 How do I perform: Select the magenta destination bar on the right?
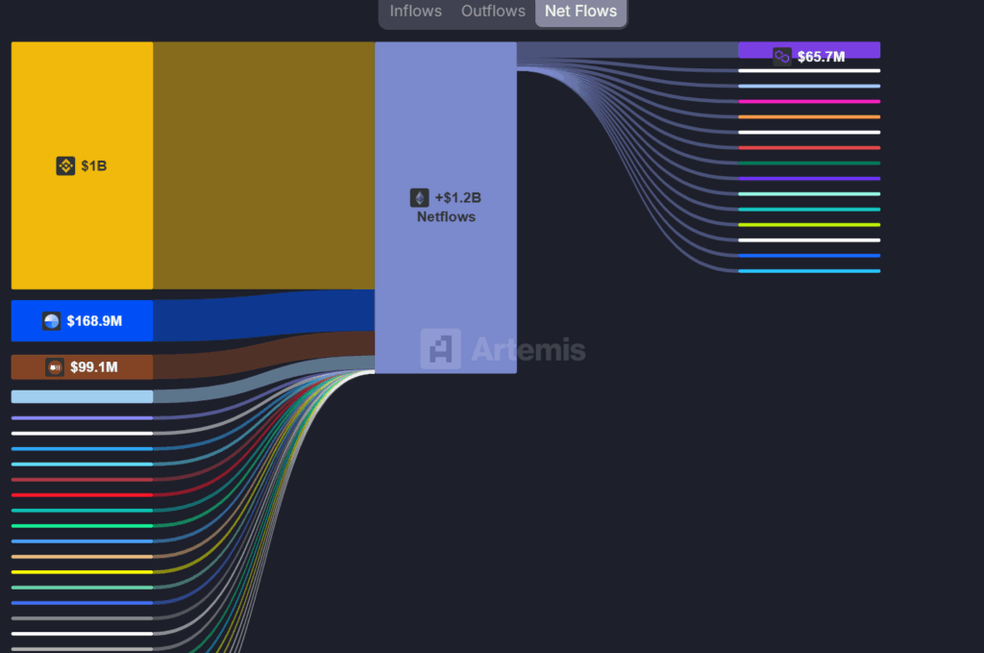[809, 101]
